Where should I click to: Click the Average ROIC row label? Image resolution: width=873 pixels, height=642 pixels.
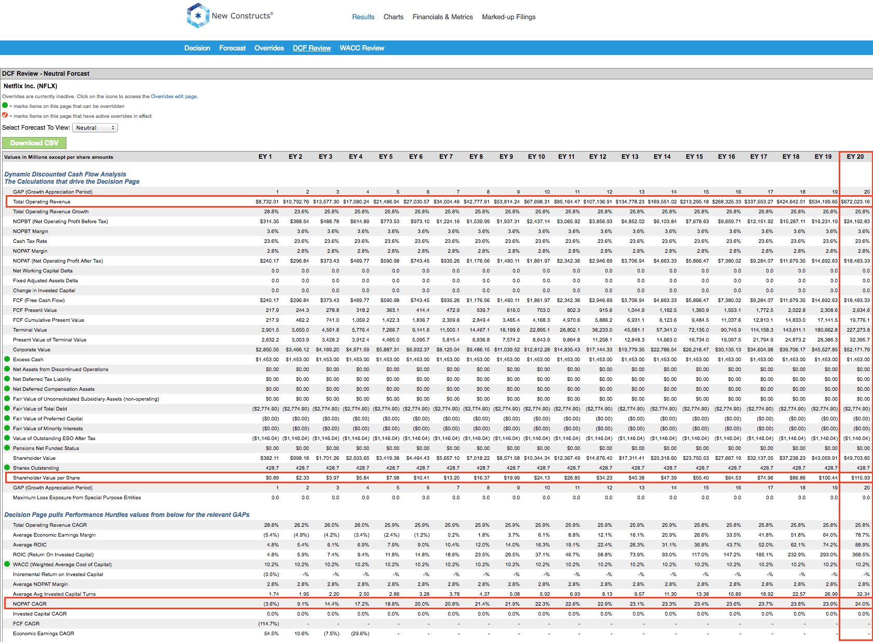coord(30,545)
